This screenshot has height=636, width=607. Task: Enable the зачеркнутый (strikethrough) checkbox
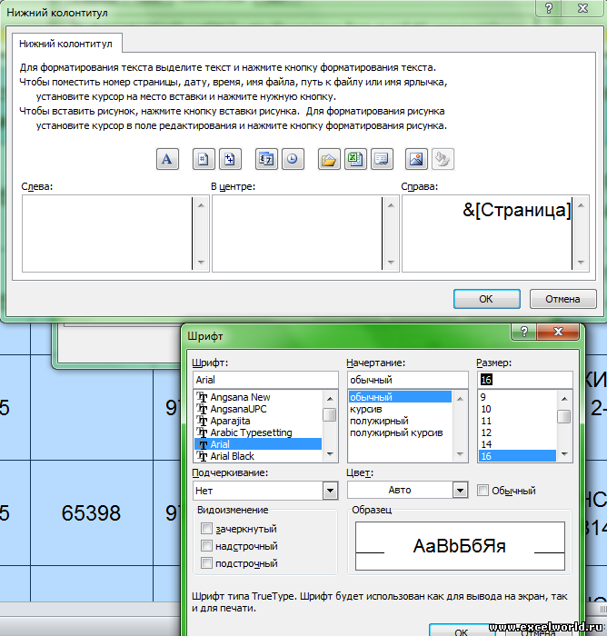pyautogui.click(x=208, y=529)
